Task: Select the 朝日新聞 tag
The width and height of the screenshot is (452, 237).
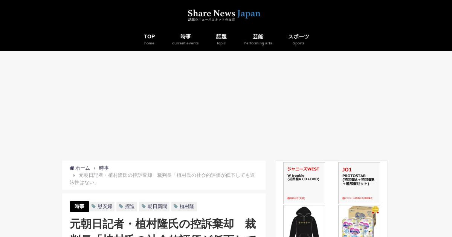Action: coord(154,207)
